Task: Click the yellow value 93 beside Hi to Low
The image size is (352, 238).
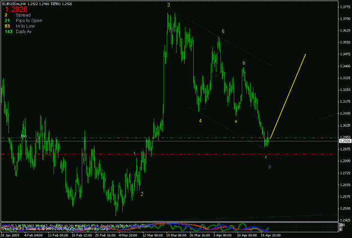Action: 7,26
